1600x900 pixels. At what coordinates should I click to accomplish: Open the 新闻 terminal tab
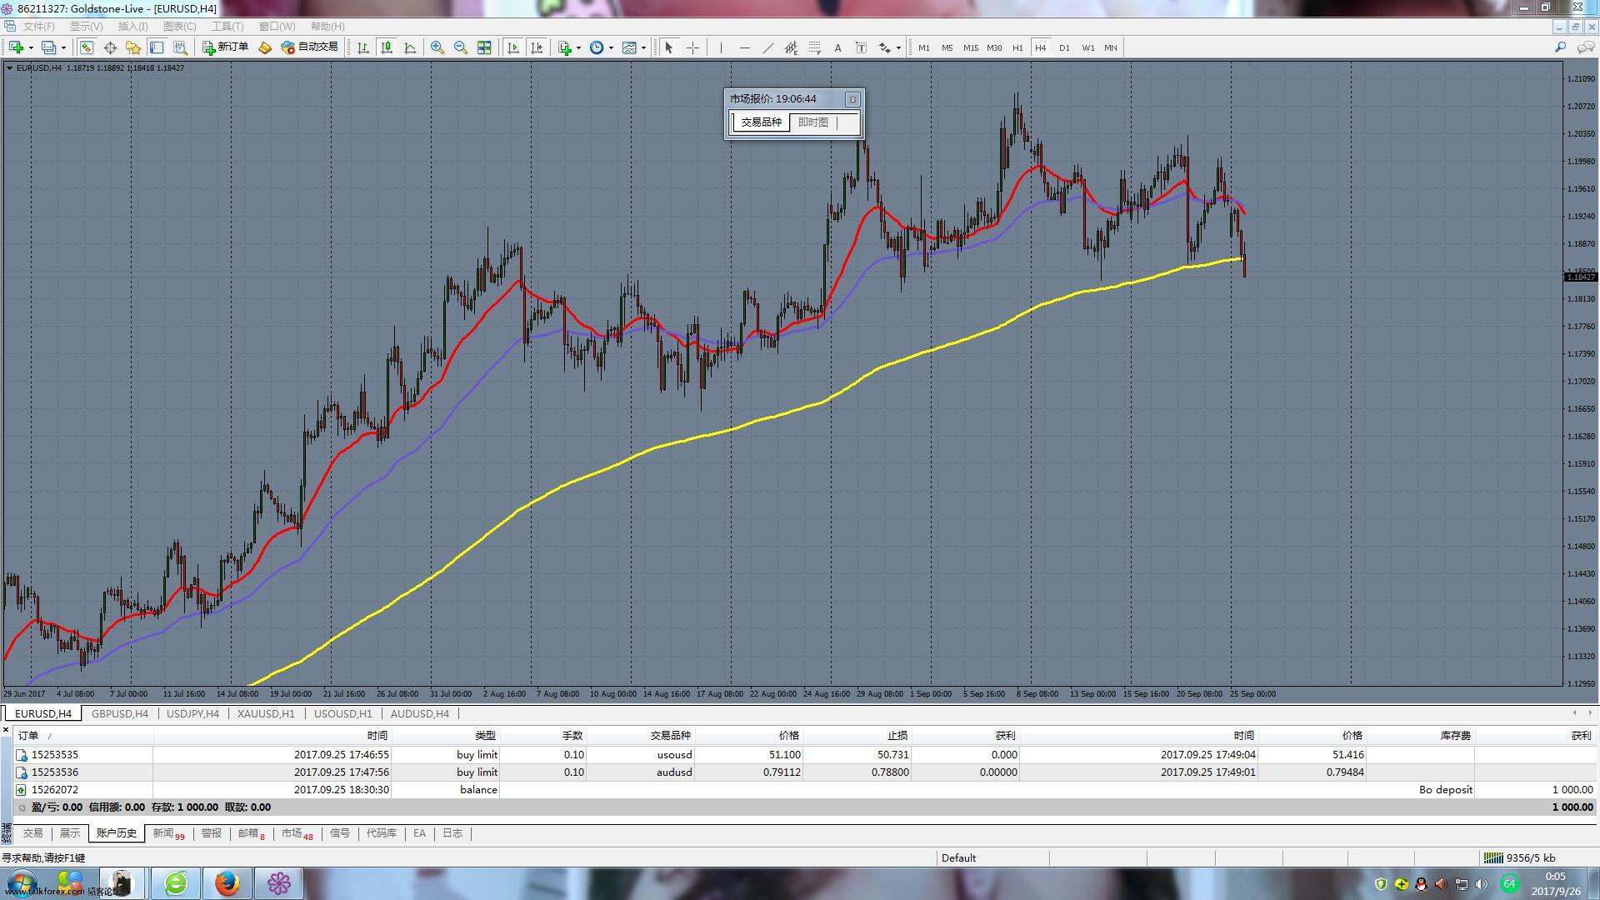pos(168,833)
